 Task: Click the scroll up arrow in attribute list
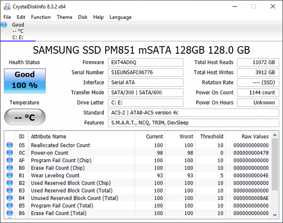point(275,135)
